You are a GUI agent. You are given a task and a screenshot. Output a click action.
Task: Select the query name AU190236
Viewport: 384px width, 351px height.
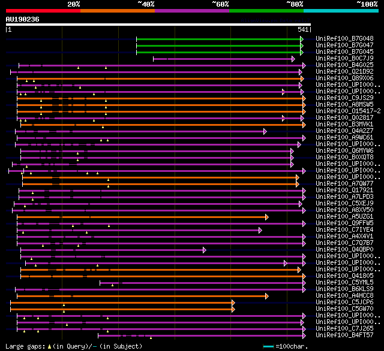(x=23, y=19)
